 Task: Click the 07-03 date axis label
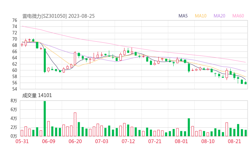(x=102, y=141)
